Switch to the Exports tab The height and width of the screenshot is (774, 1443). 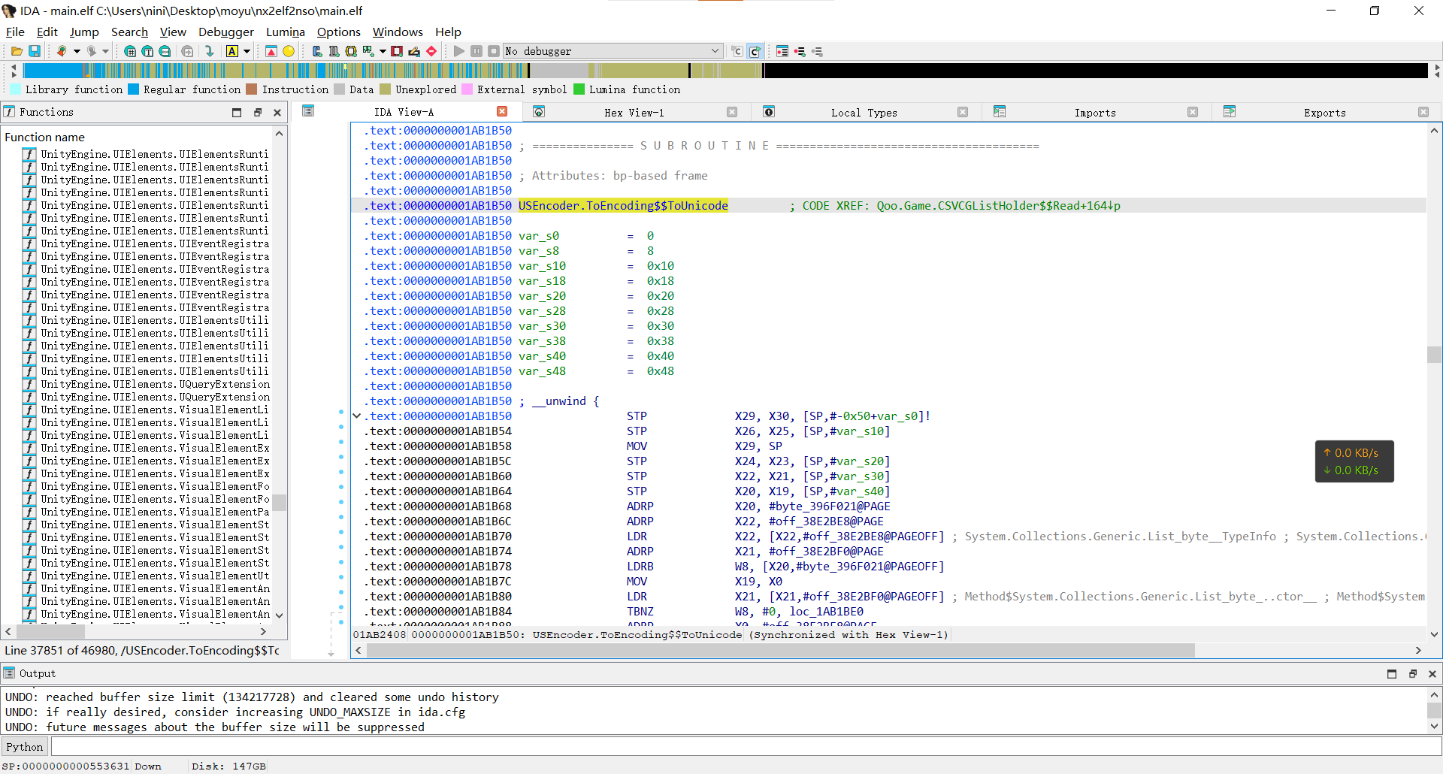(x=1325, y=113)
